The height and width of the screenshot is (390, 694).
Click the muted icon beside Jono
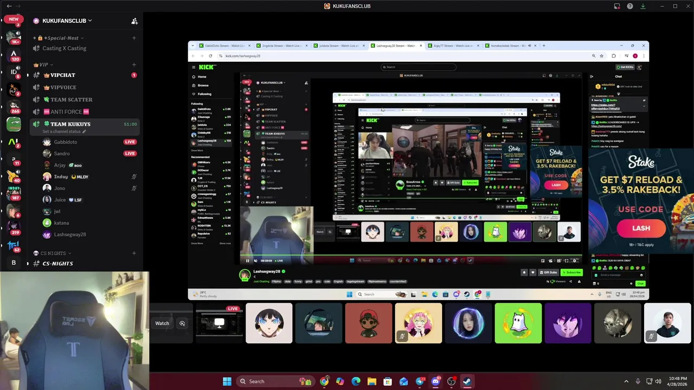(x=134, y=188)
